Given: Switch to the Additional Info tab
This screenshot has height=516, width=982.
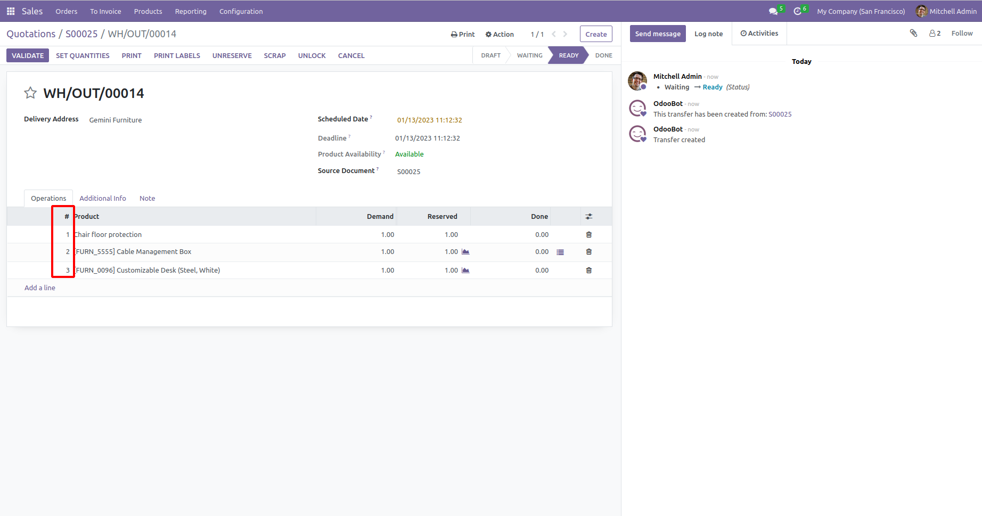Looking at the screenshot, I should point(103,198).
